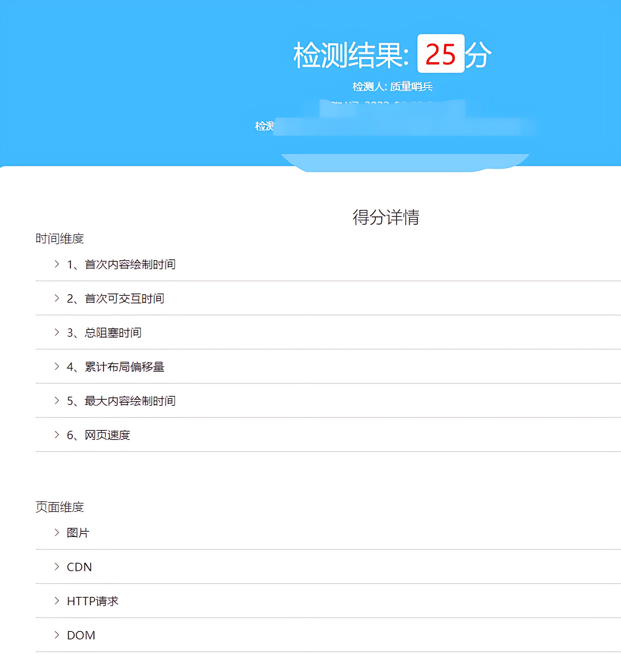Screen dimensions: 621x672
Task: Click the CDN row label
Action: coord(79,567)
